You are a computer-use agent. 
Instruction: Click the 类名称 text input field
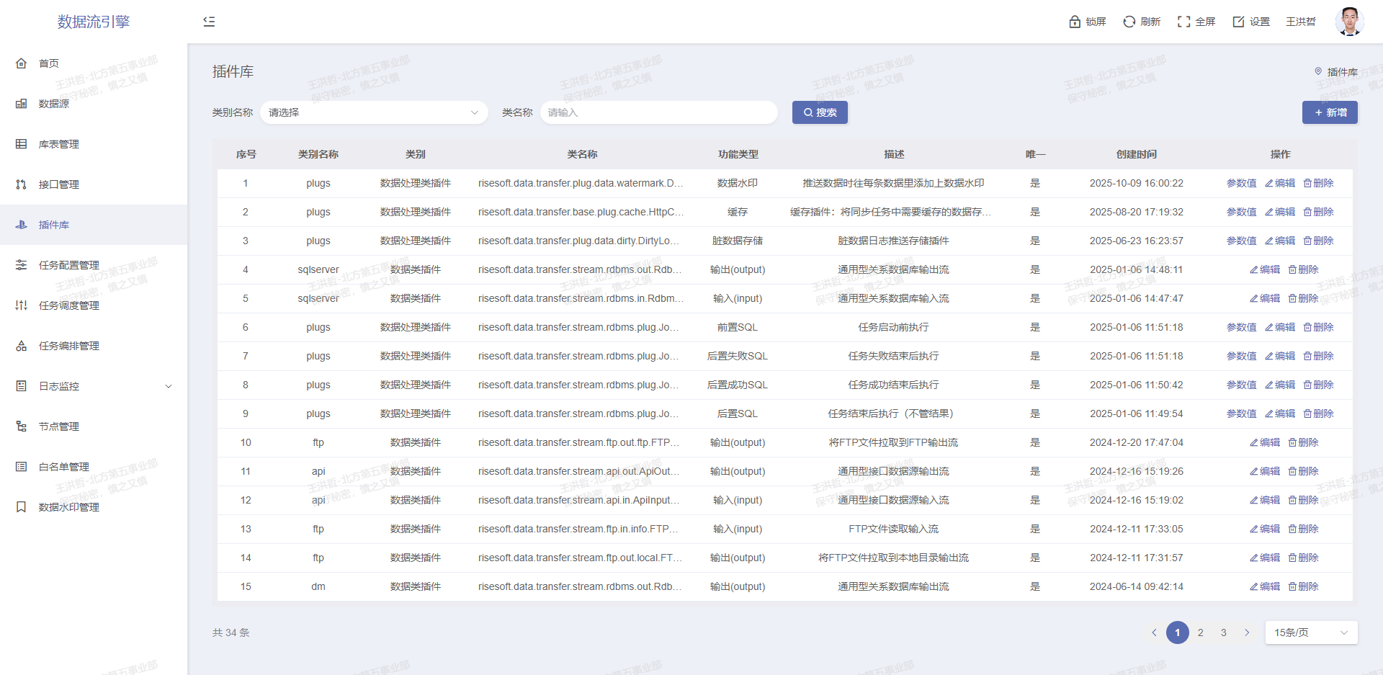click(658, 112)
